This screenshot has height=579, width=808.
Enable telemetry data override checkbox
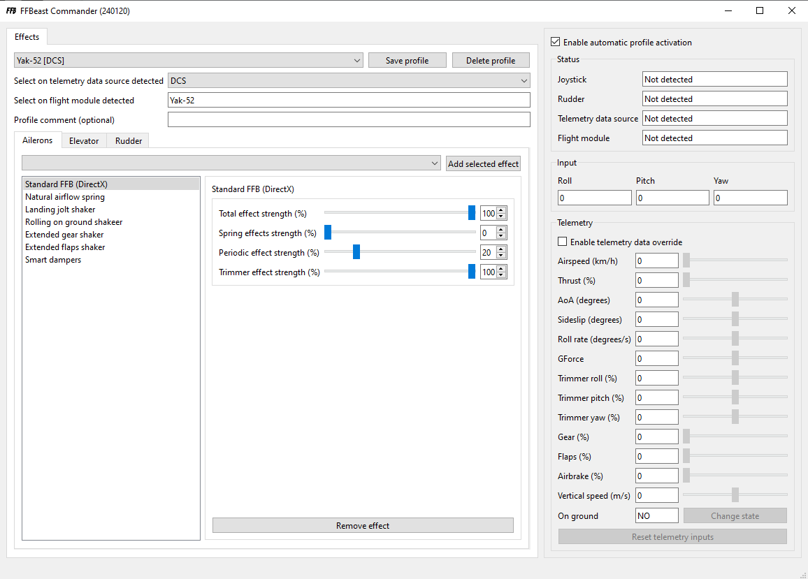pyautogui.click(x=562, y=242)
